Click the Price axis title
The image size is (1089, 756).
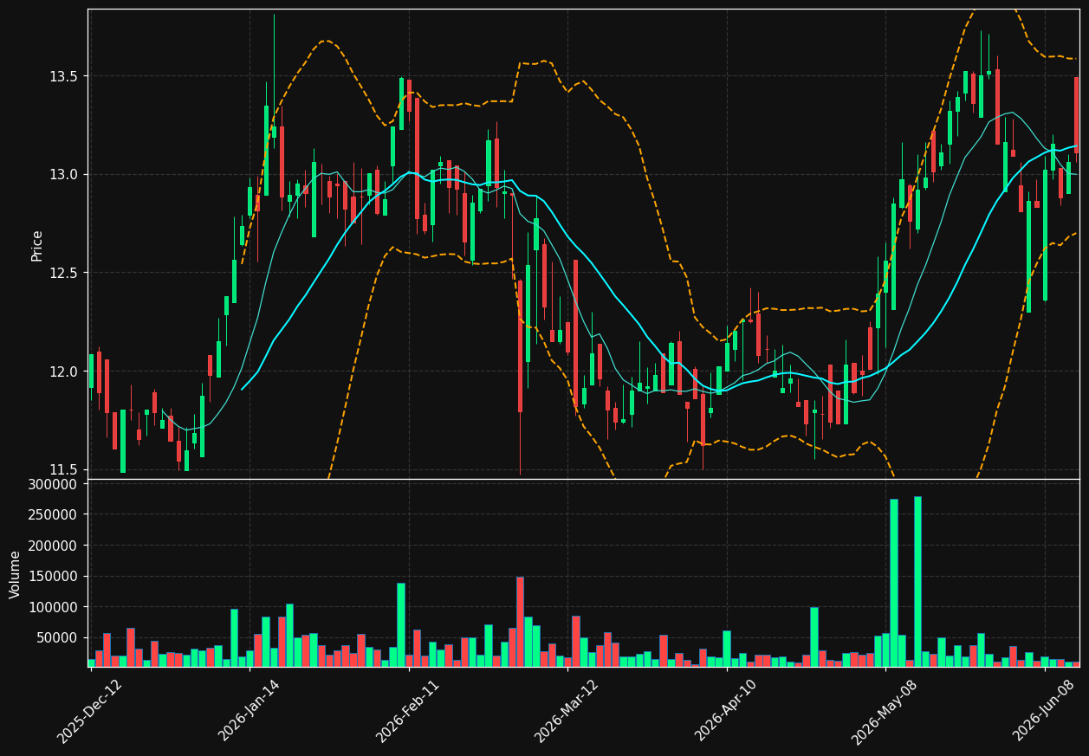click(37, 245)
